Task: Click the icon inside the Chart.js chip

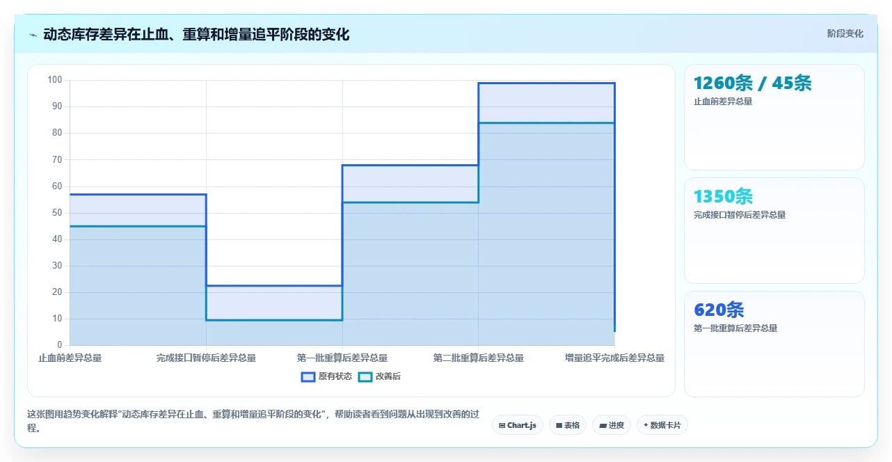Action: pyautogui.click(x=502, y=425)
